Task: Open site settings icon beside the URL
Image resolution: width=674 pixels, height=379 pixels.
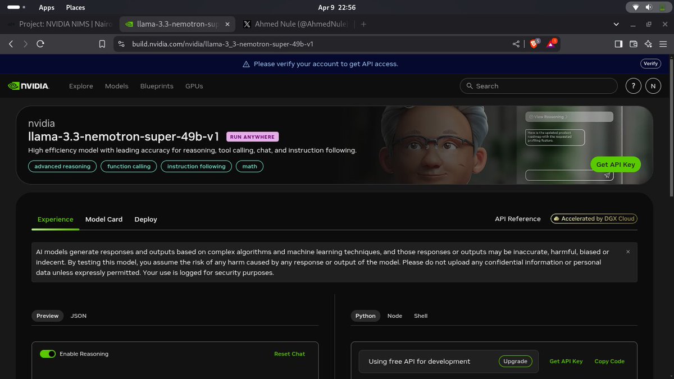Action: [x=122, y=44]
